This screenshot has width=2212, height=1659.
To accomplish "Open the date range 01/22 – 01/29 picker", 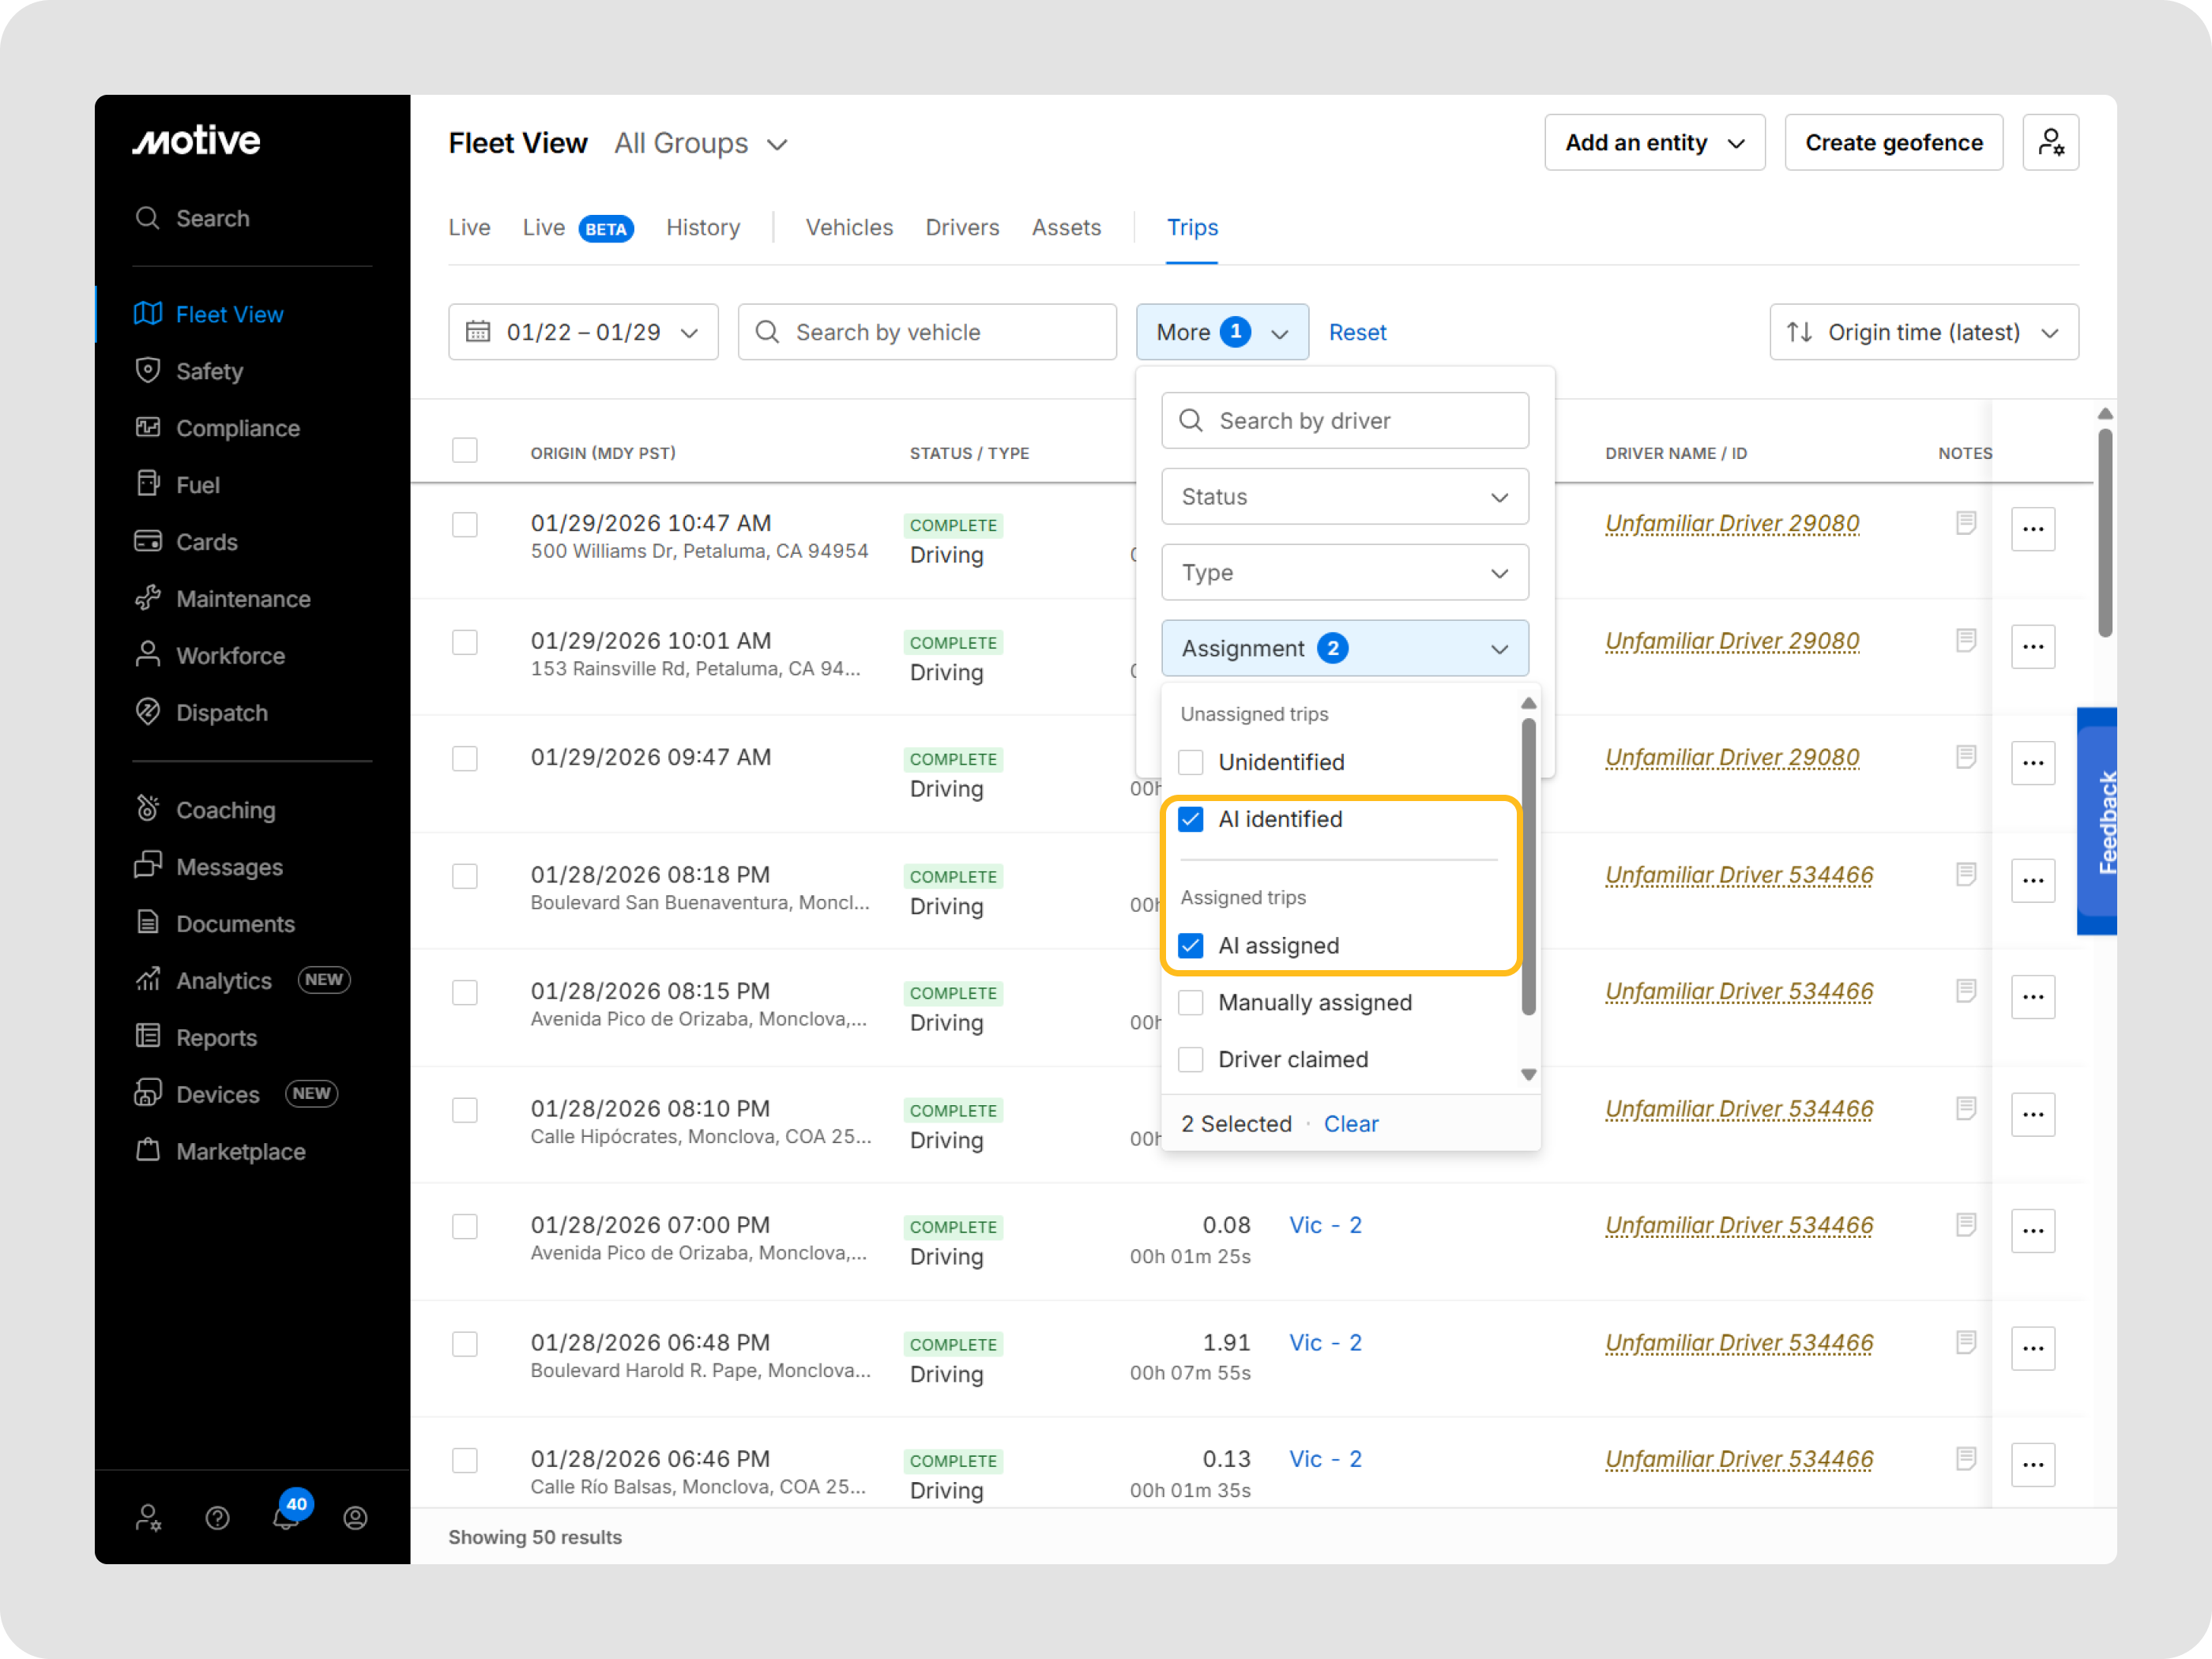I will (x=583, y=332).
